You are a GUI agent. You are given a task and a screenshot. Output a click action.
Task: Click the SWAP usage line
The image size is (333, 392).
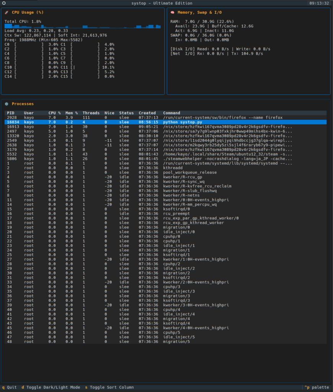[201, 35]
